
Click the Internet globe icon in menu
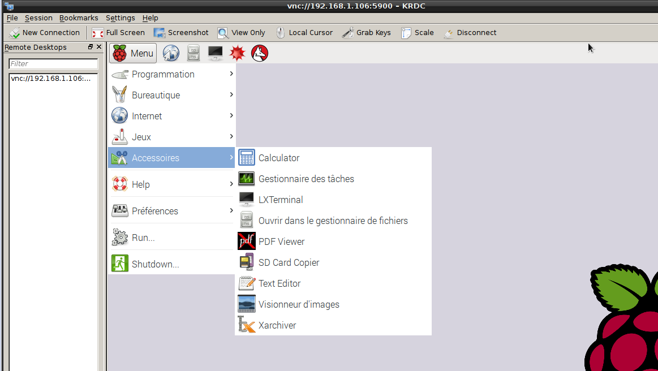click(119, 115)
